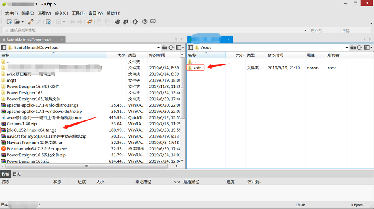Refresh the remote /root pane

coord(359,48)
